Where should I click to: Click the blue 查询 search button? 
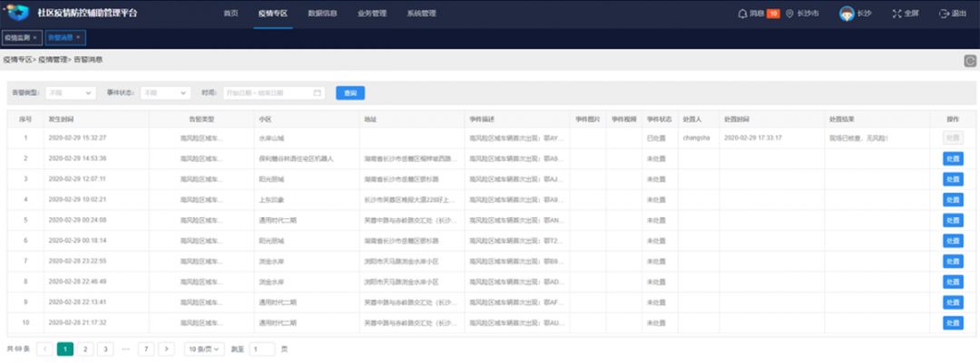[x=350, y=92]
